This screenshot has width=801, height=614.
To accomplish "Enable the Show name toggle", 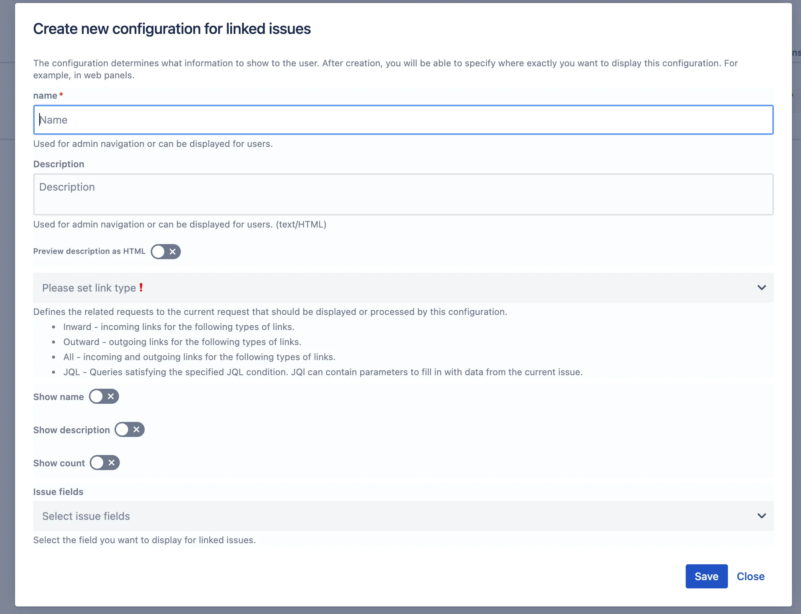I will (104, 397).
